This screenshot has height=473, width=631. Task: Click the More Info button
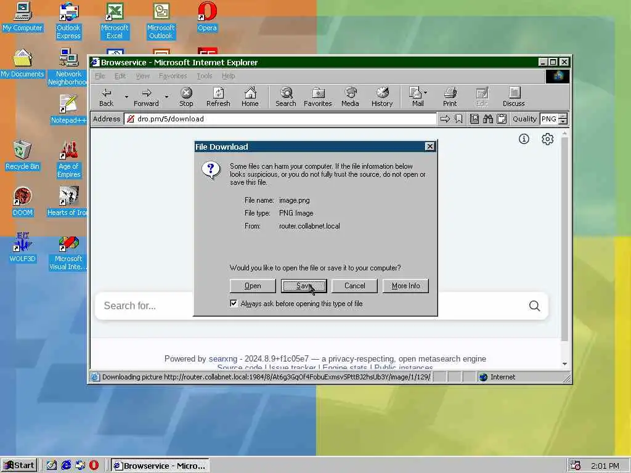coord(405,286)
